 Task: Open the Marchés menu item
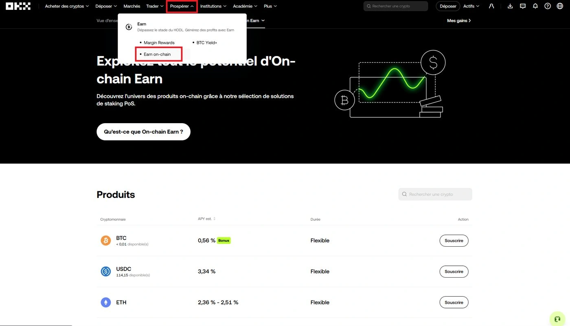[132, 6]
